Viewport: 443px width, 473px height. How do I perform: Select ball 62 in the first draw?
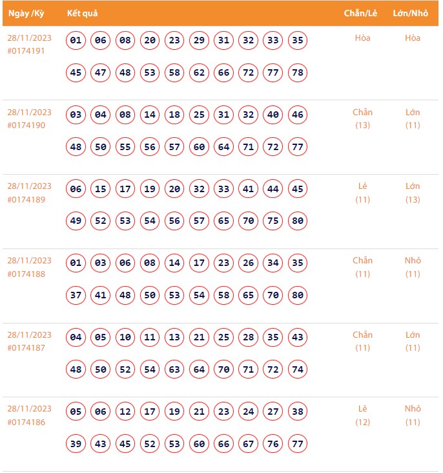200,72
